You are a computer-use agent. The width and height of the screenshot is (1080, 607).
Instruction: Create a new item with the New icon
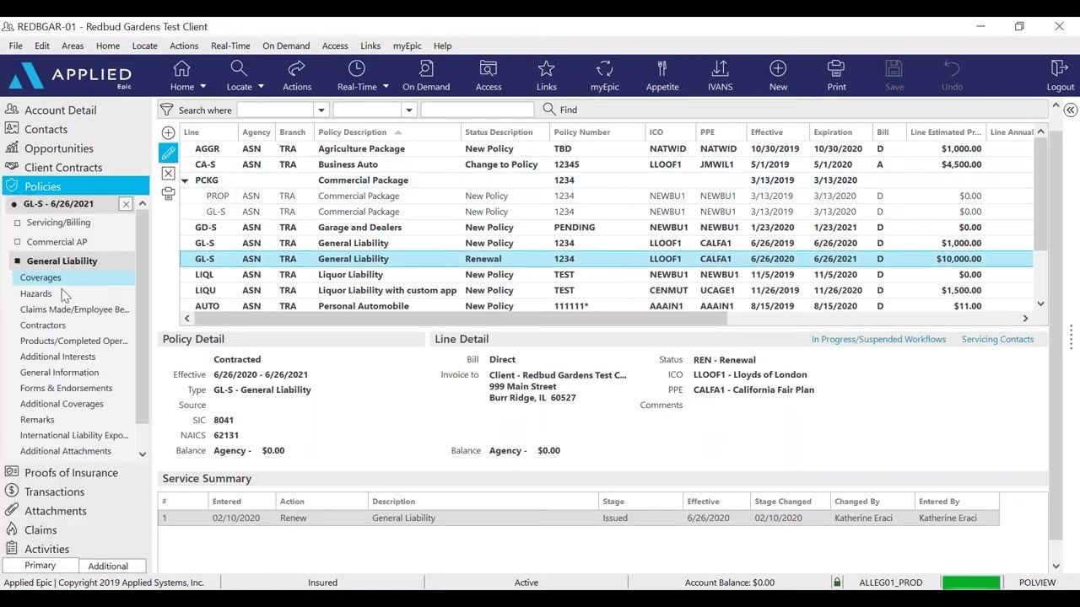coord(778,68)
